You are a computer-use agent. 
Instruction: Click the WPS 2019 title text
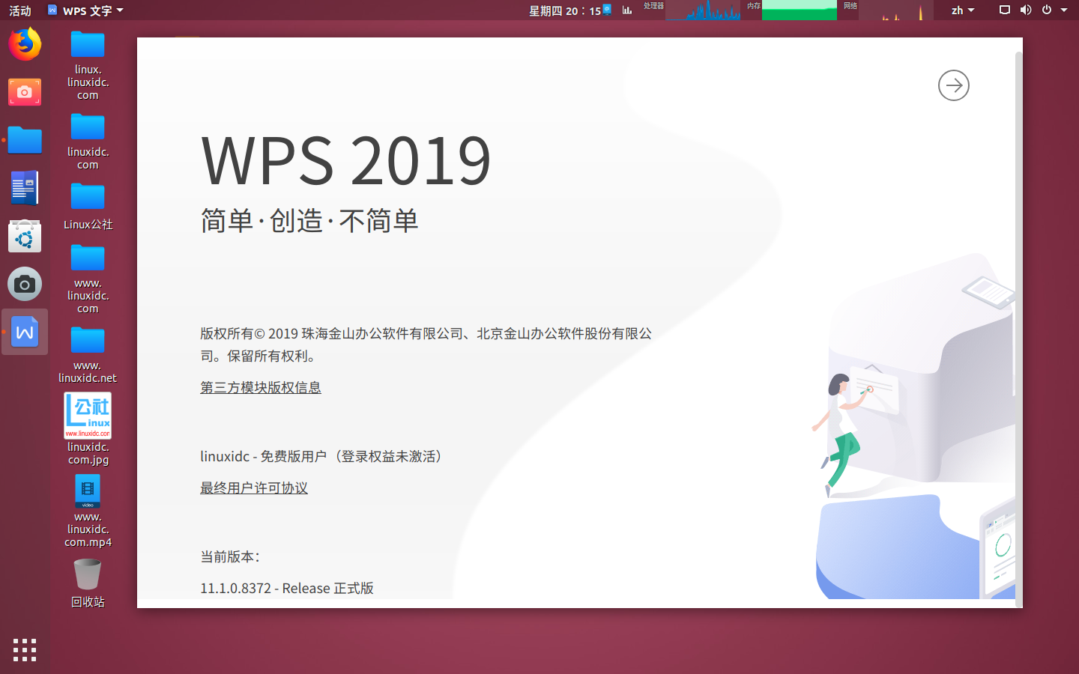pyautogui.click(x=345, y=160)
